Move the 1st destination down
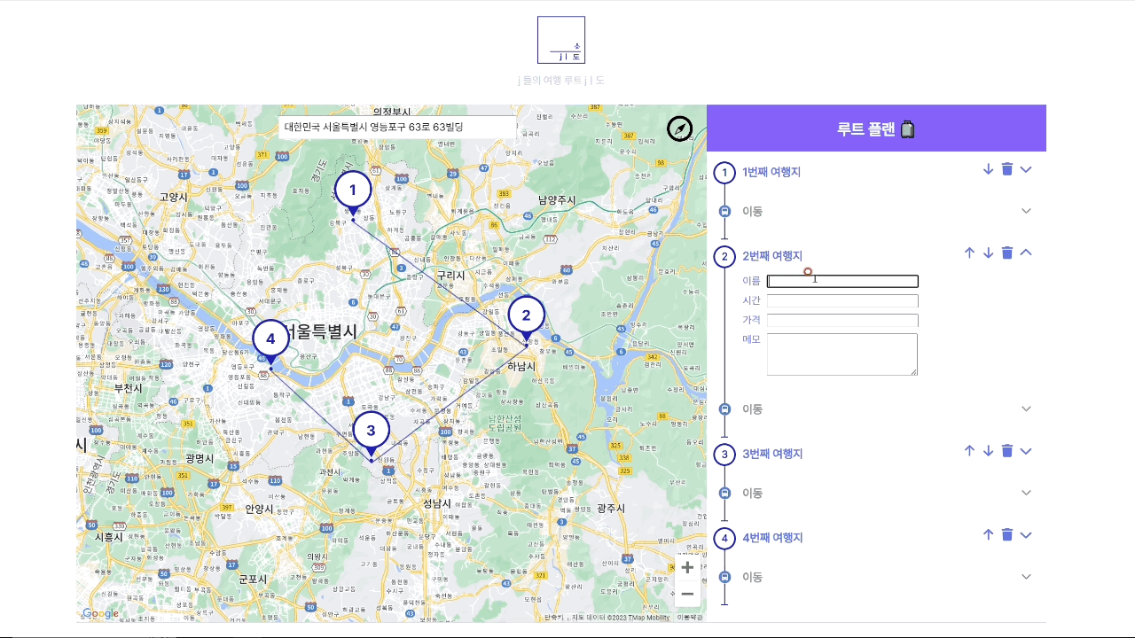Viewport: 1135px width, 638px height. click(x=988, y=169)
